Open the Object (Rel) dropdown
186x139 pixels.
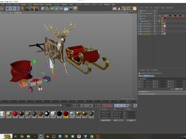click(x=106, y=120)
